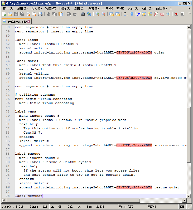
Task: Save the file using the floppy disk icon
Action: point(16,14)
